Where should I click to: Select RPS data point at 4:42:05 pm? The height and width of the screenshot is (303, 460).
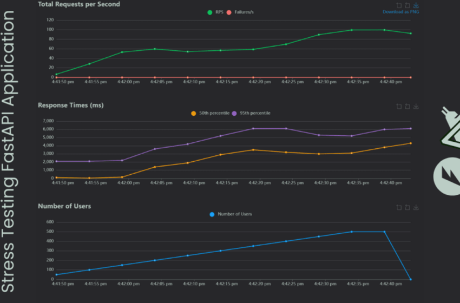click(x=155, y=49)
